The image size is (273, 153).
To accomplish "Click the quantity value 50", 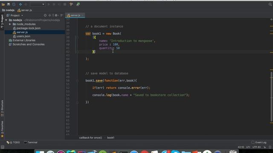I will 118,48.
